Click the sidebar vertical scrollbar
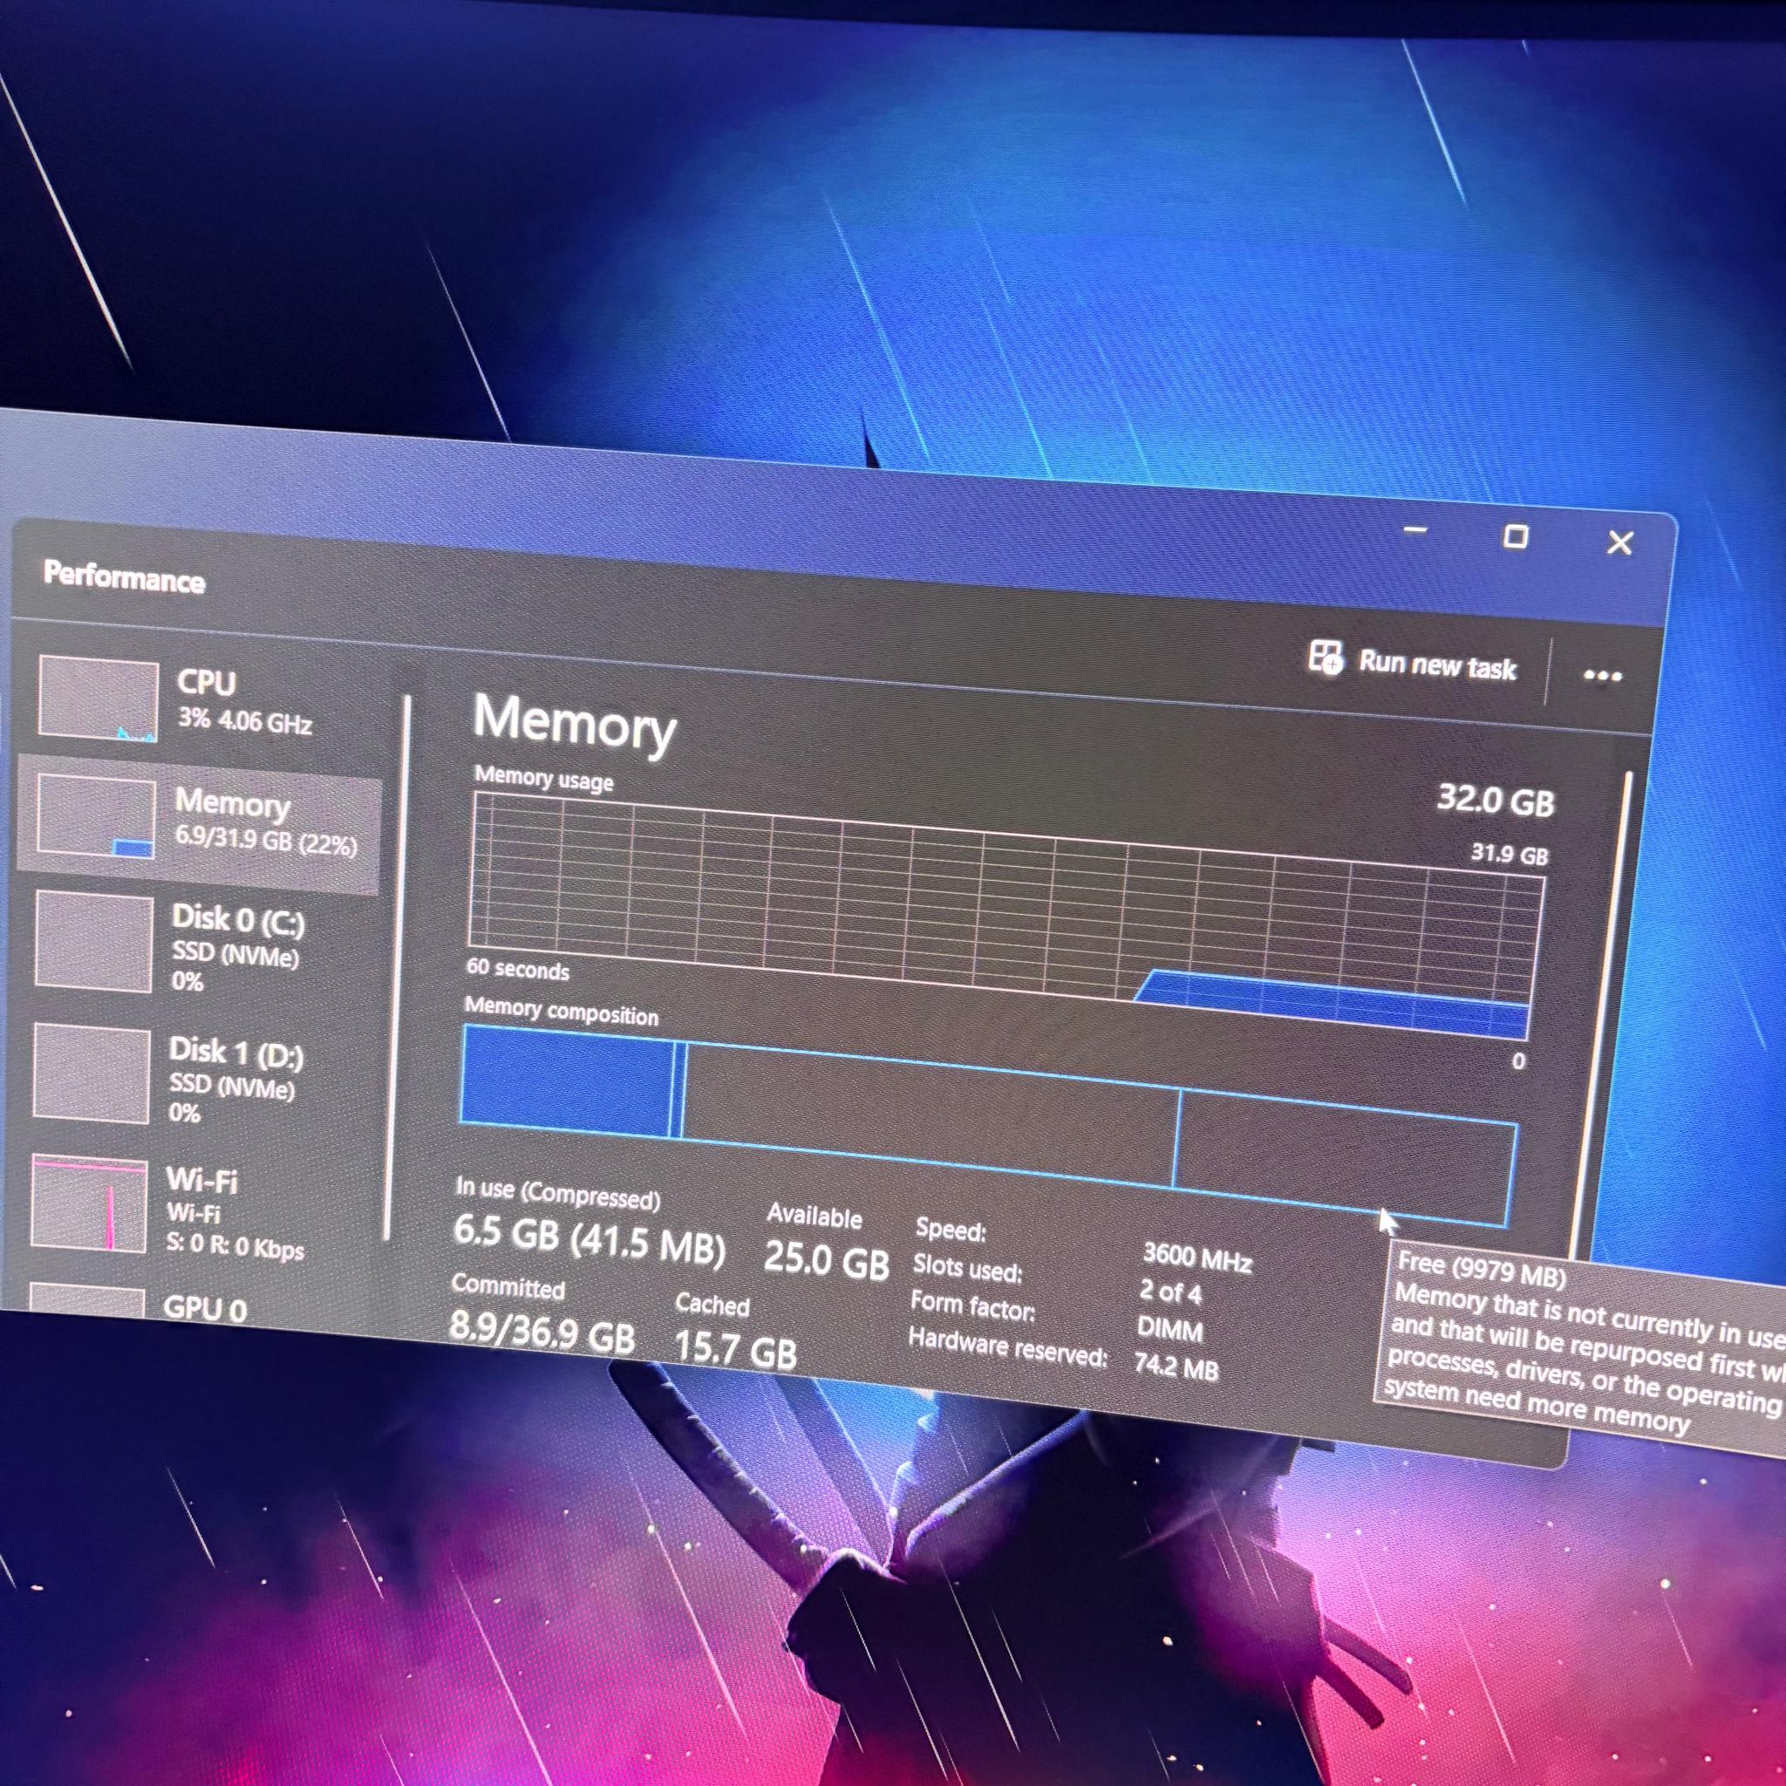The width and height of the screenshot is (1786, 1786). 398,966
